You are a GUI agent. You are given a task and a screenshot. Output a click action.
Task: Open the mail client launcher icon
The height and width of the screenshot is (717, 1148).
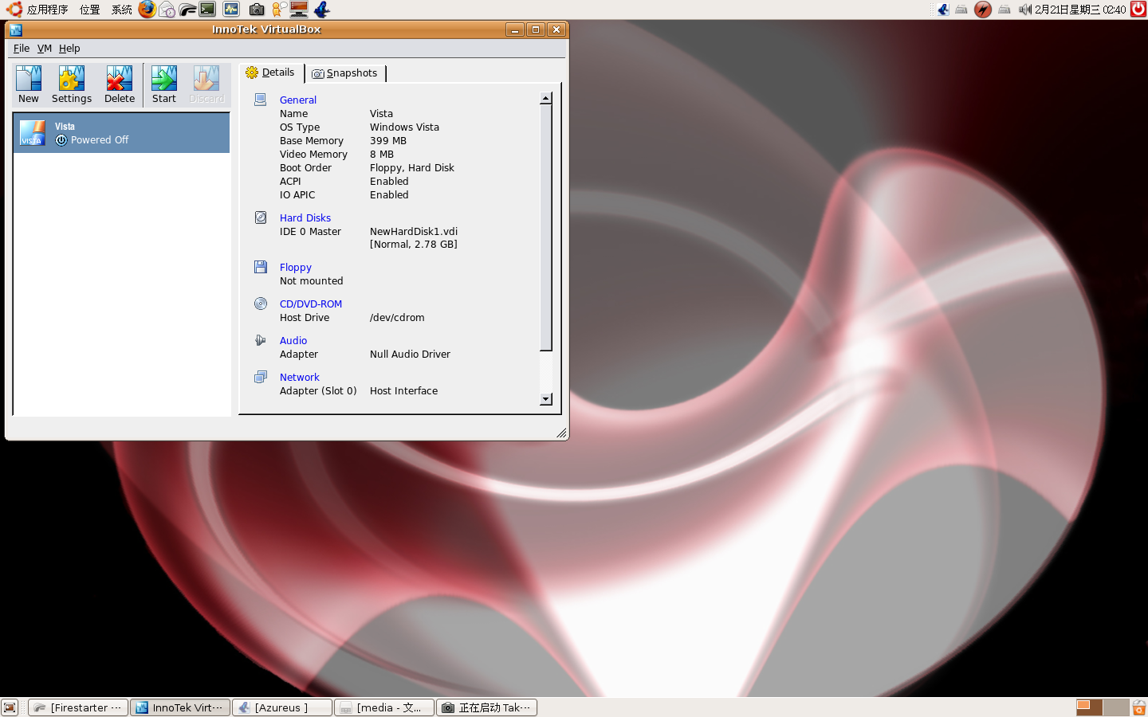pyautogui.click(x=167, y=10)
